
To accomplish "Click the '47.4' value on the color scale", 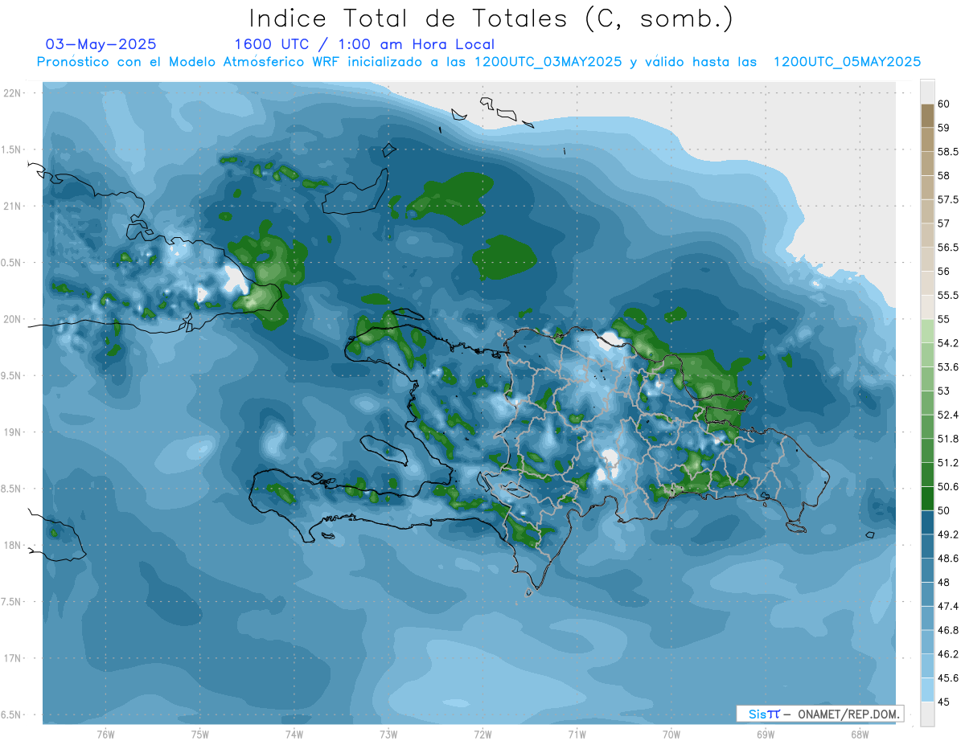I will point(948,606).
